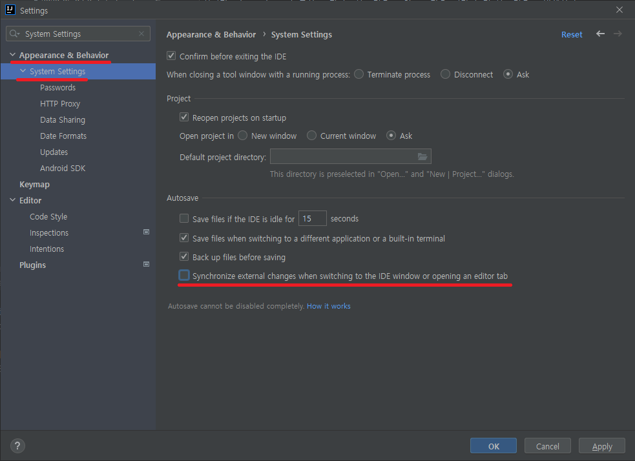
Task: Click the Default project directory field
Action: coord(350,156)
